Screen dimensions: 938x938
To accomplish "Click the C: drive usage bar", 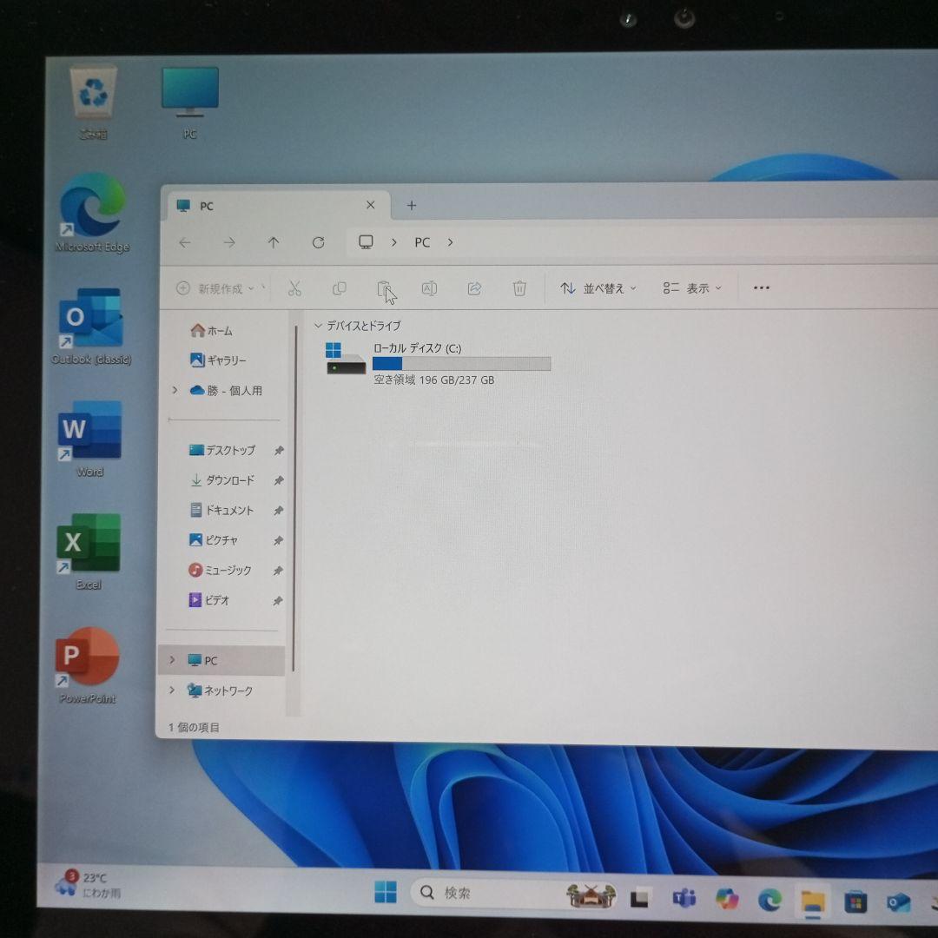I will pyautogui.click(x=461, y=364).
